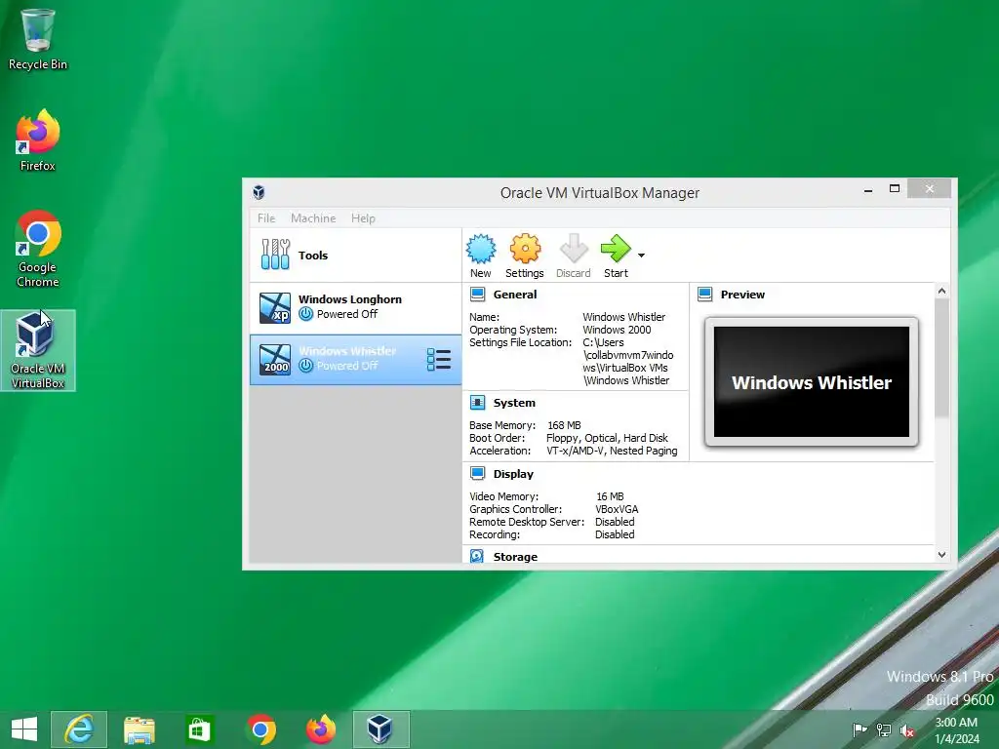Open the Windows Start button
999x749 pixels.
coord(24,729)
